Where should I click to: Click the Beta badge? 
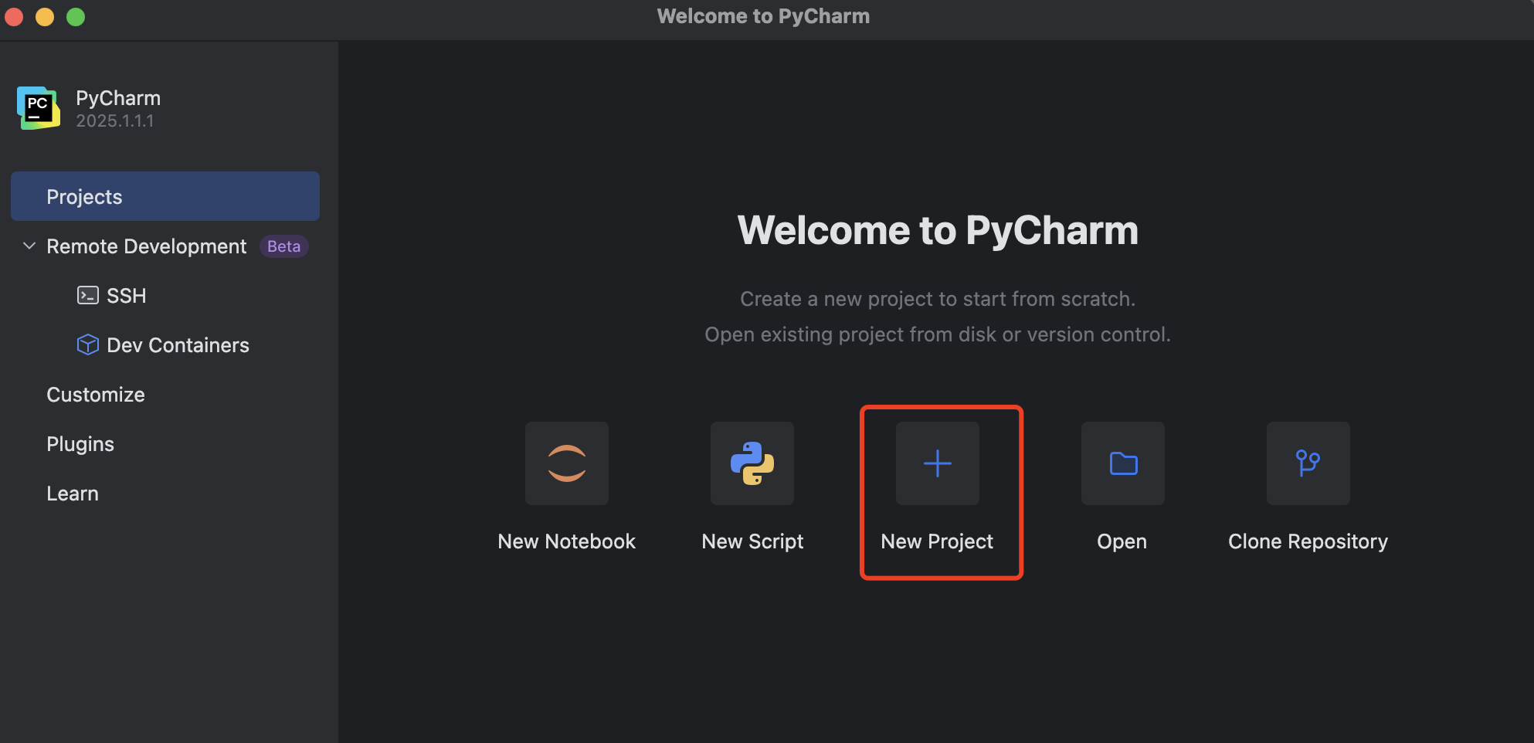click(284, 246)
